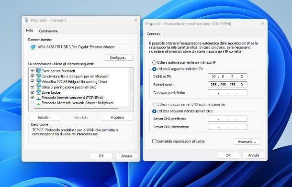Select Ottieni automaticamente un indirizzo IP
This screenshot has width=292, height=187.
pos(154,62)
